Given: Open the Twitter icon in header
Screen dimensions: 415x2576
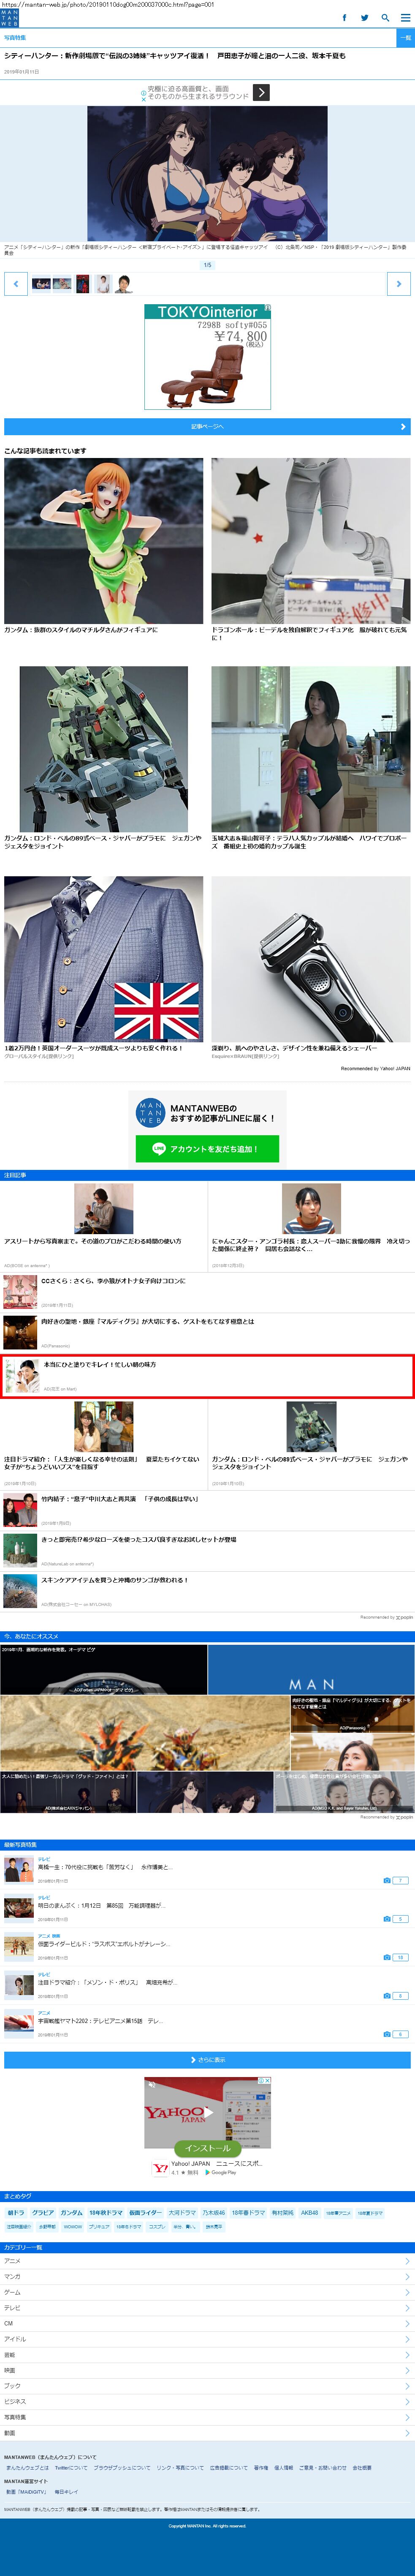Looking at the screenshot, I should [x=365, y=18].
